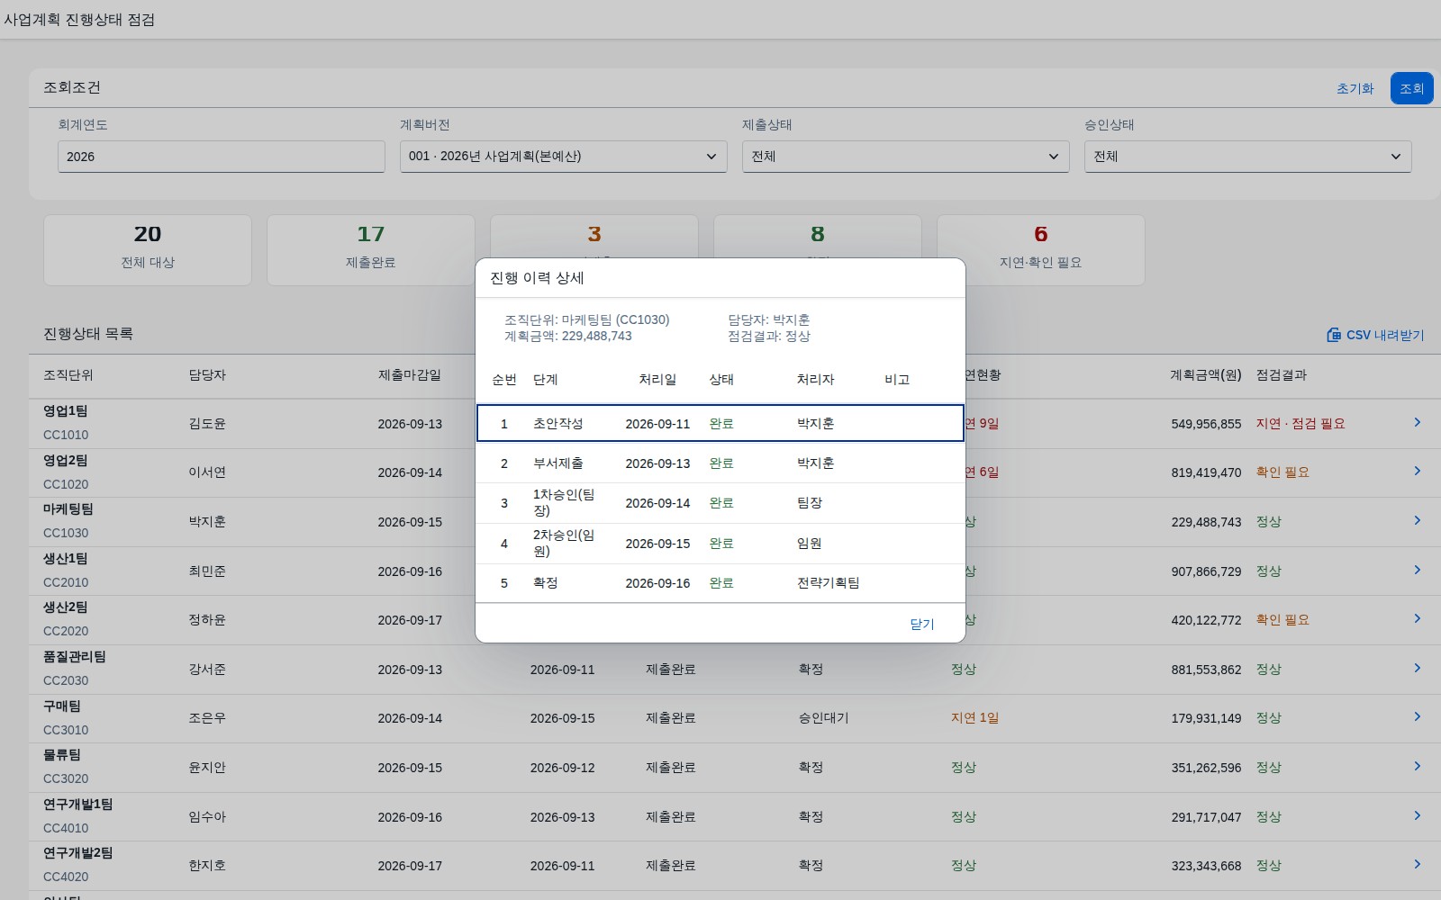The height and width of the screenshot is (900, 1441).
Task: Close the dialog with 닫기
Action: [x=921, y=624]
